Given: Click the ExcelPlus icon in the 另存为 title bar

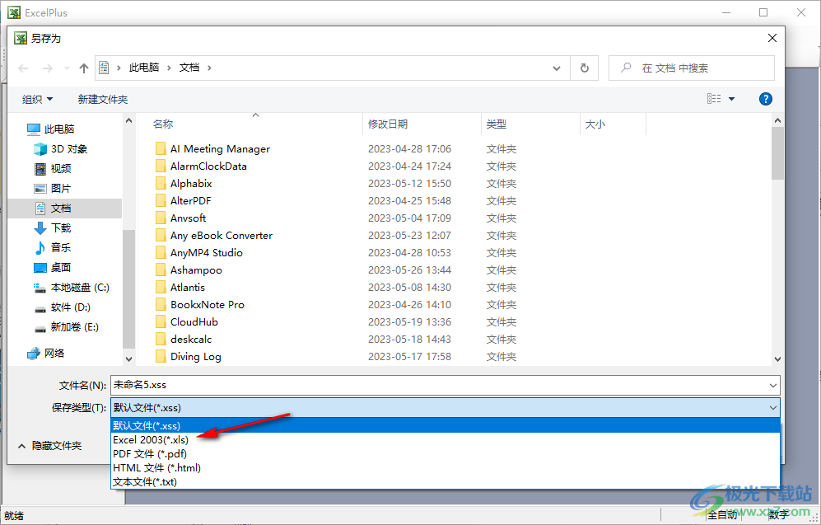Looking at the screenshot, I should [x=21, y=38].
